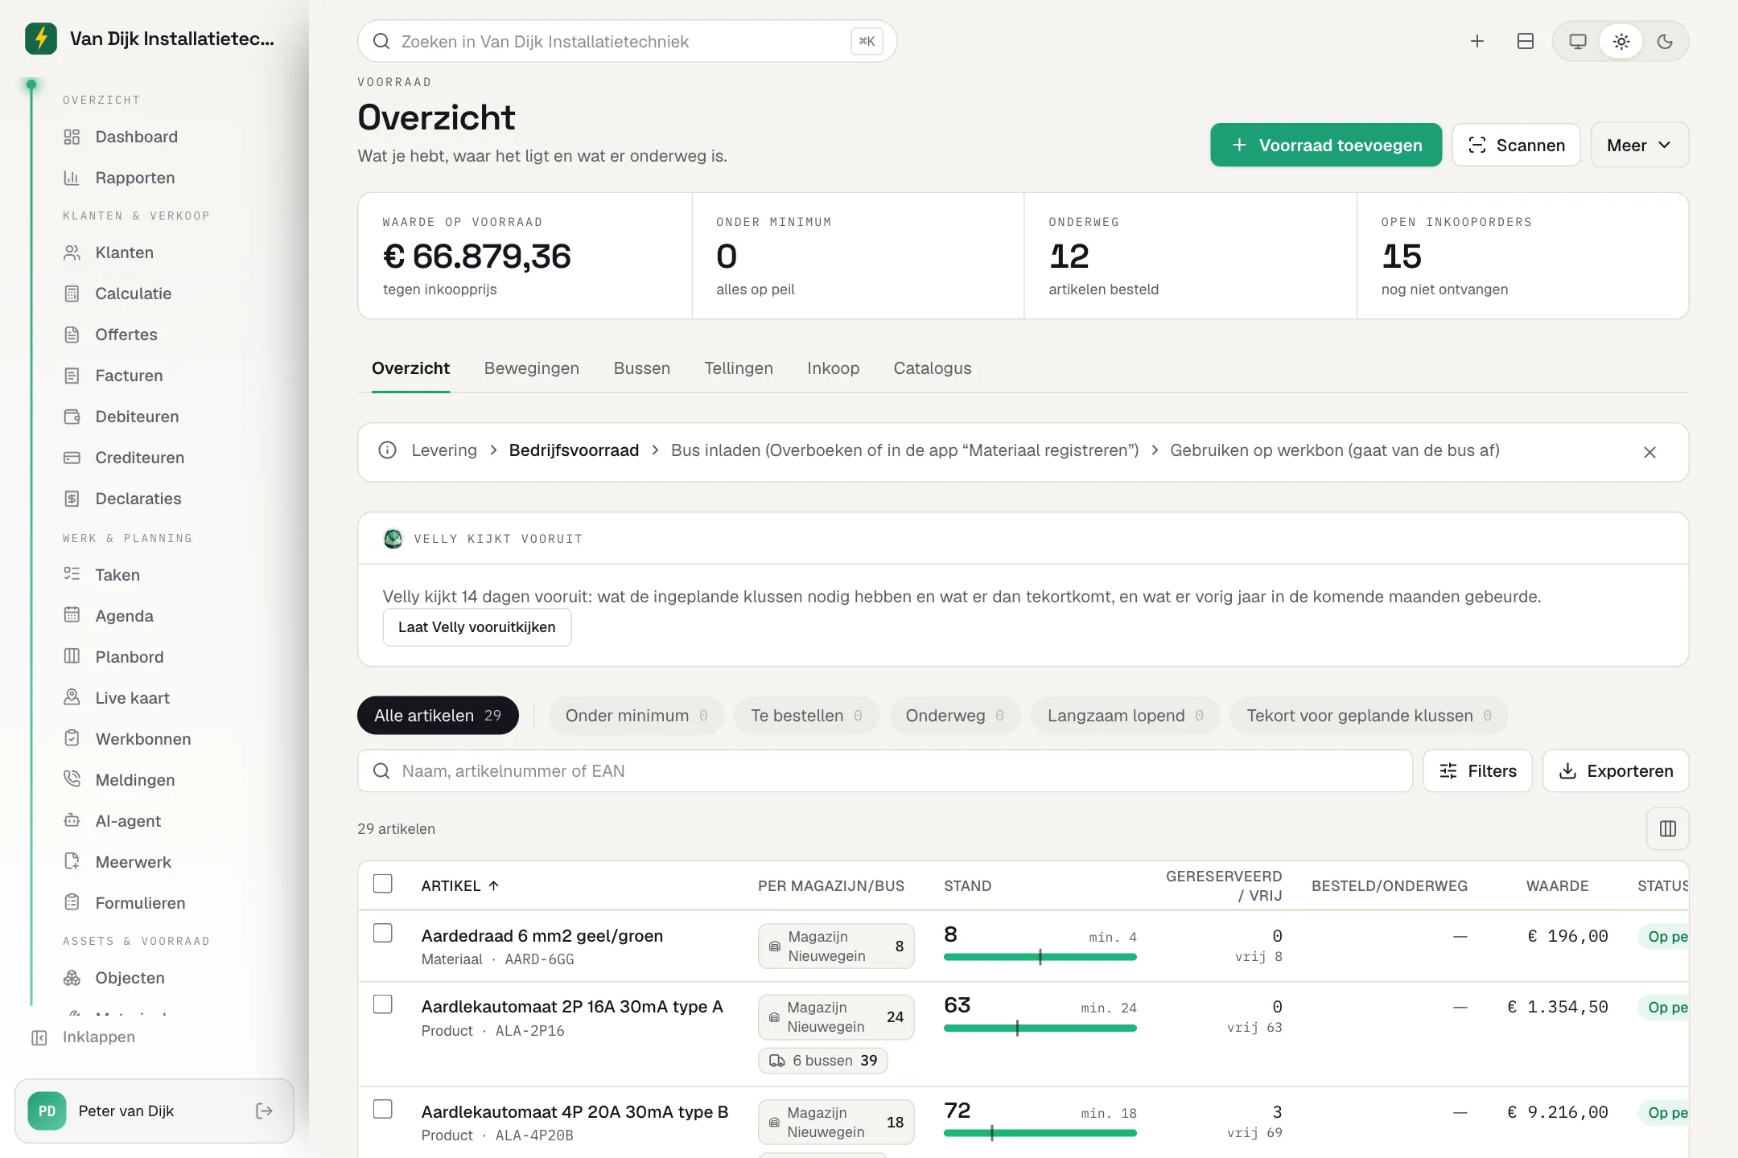The width and height of the screenshot is (1738, 1158).
Task: Sort by the ARTIKEL column header
Action: tap(460, 886)
